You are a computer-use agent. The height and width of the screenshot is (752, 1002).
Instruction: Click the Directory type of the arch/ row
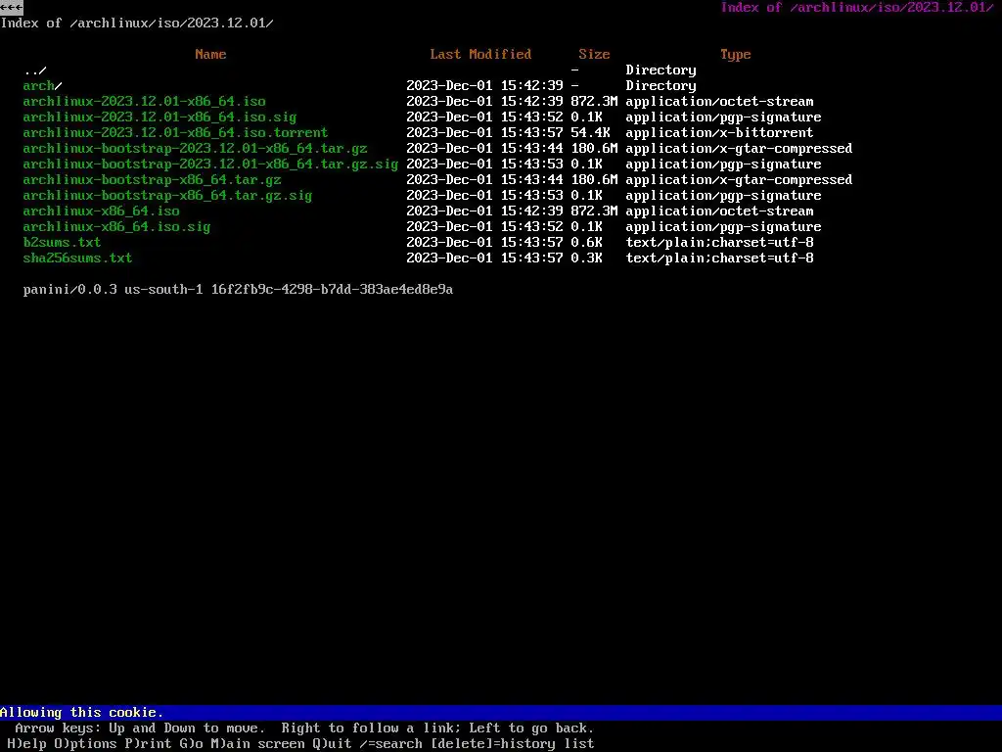(660, 86)
